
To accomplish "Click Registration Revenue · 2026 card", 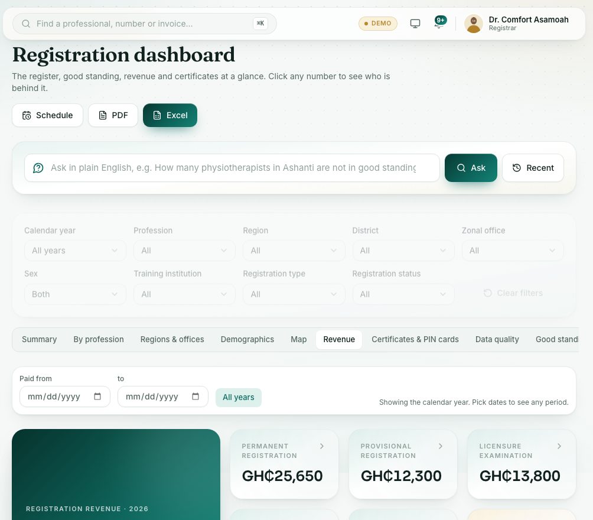I will pos(116,474).
